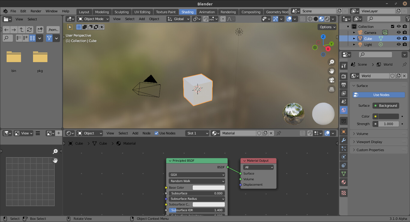
Task: Open the Object Constraints properties tab
Action: coord(344,165)
